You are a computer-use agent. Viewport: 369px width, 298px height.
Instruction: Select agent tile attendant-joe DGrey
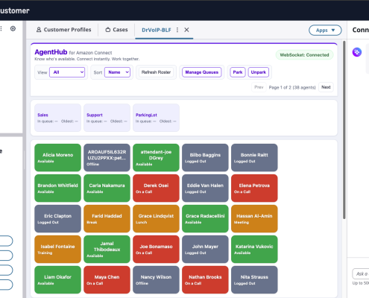156,158
